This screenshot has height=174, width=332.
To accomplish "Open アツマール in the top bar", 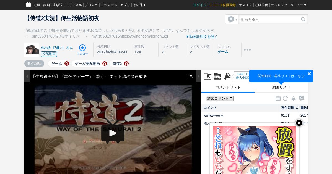I will 109,5.
